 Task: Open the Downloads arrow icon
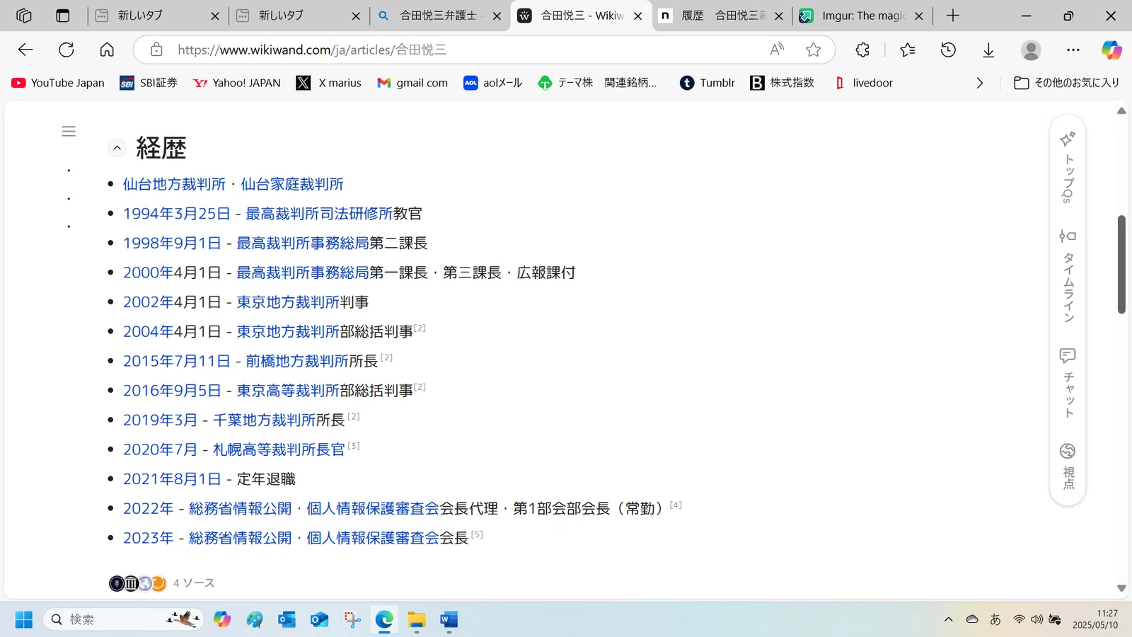tap(988, 50)
